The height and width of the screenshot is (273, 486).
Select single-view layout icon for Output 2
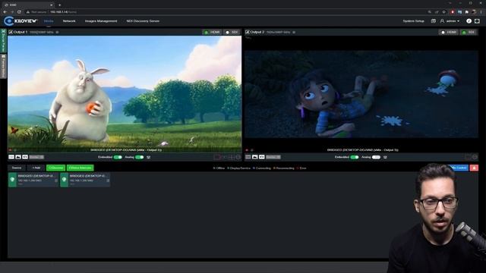click(x=468, y=157)
